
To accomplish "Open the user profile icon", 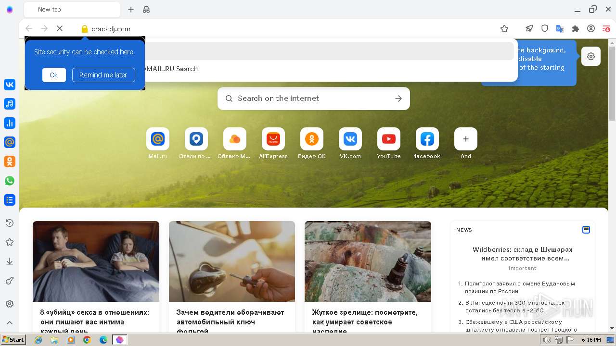I will [x=591, y=29].
